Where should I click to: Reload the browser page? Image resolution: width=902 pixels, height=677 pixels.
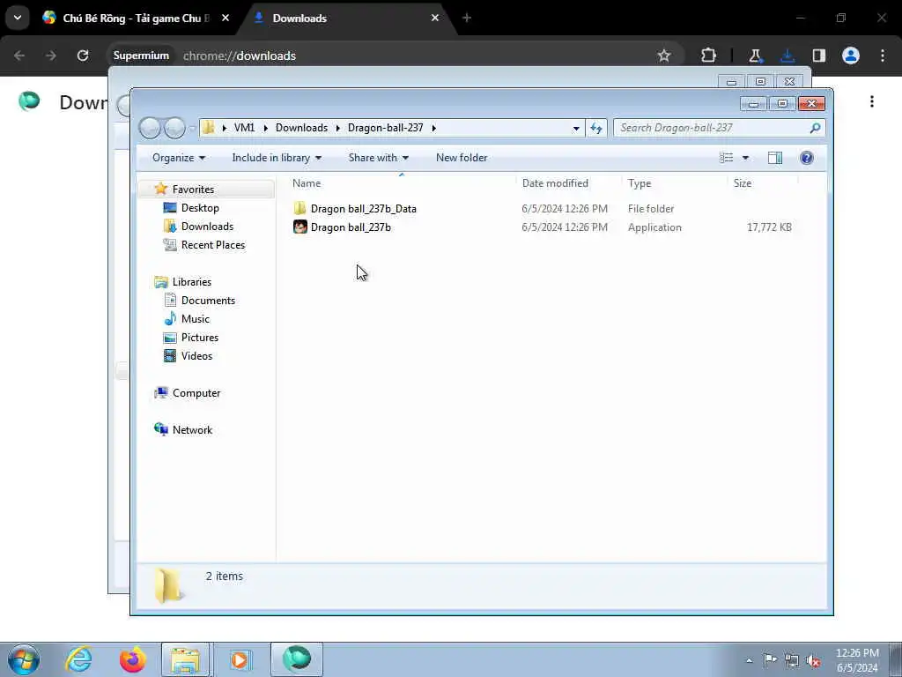(x=83, y=56)
